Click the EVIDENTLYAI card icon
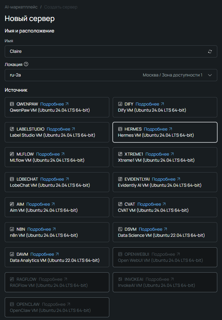The height and width of the screenshot is (320, 222). coord(120,179)
